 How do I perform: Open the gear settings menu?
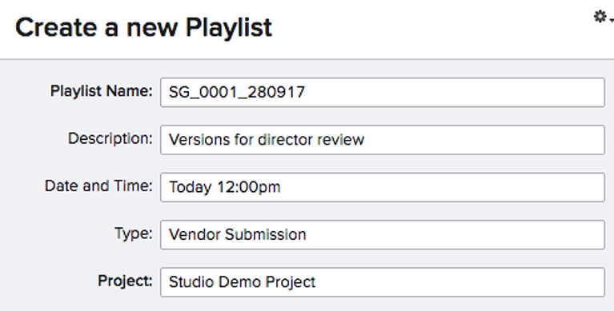click(x=600, y=17)
